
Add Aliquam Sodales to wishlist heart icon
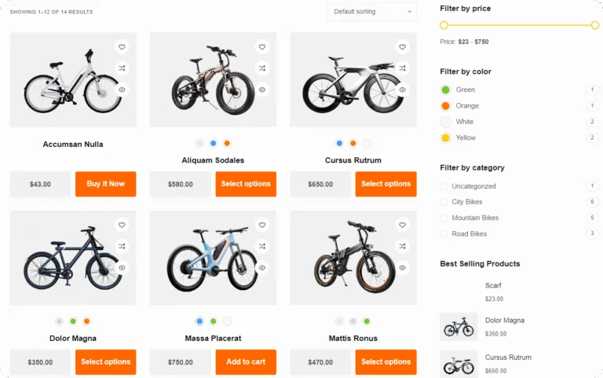262,47
